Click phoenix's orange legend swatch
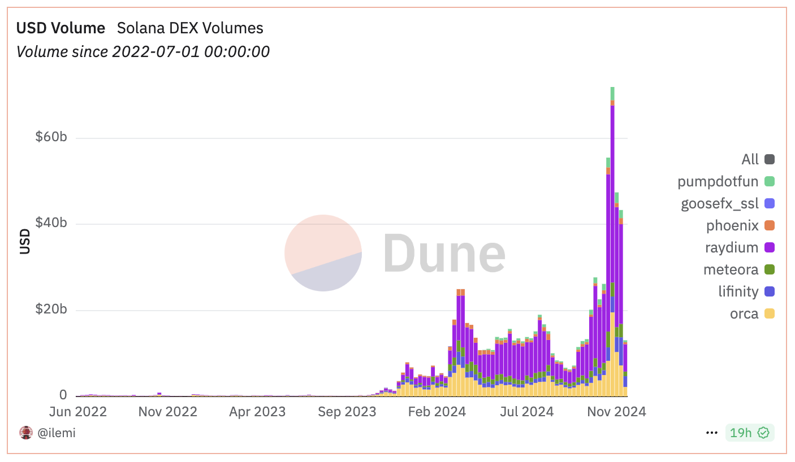Viewport: 795px width, 462px height. pyautogui.click(x=771, y=225)
